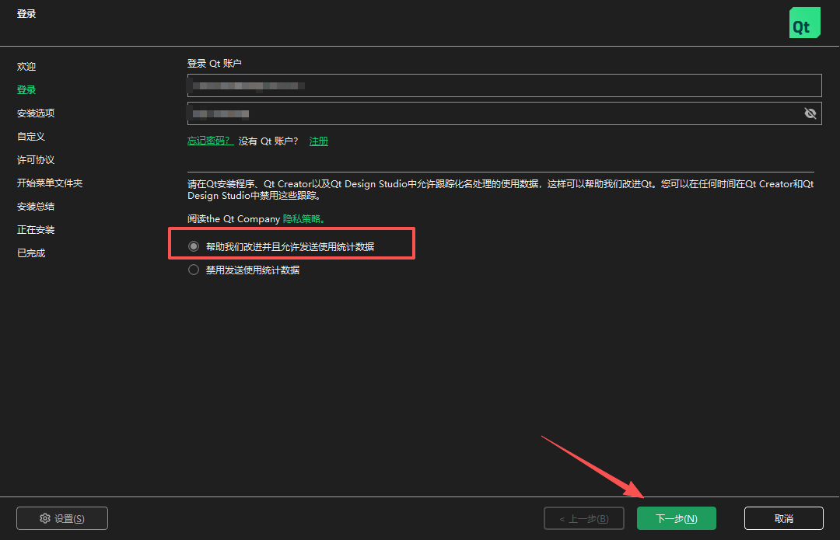Toggle password visibility eye icon
The image size is (840, 540).
pos(810,113)
